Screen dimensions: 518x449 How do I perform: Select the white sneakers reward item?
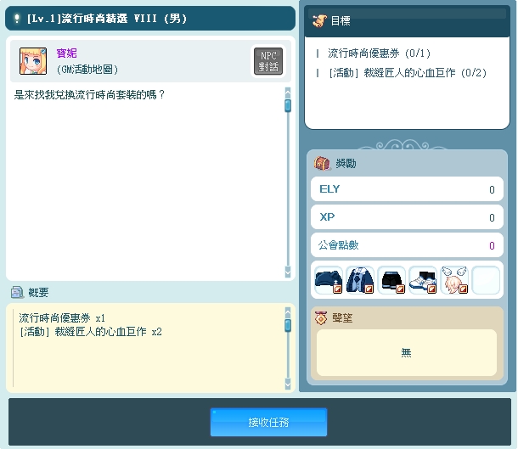click(x=423, y=280)
